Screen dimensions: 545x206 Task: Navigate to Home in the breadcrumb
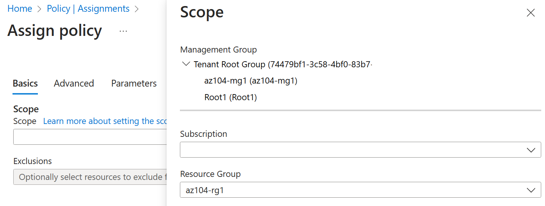pyautogui.click(x=20, y=9)
